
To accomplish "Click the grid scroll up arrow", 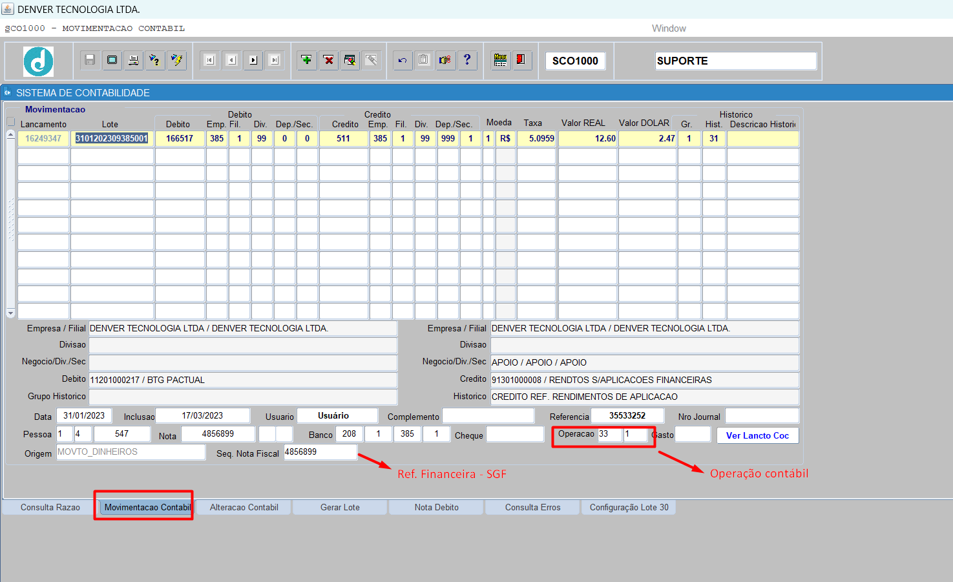I will [11, 134].
